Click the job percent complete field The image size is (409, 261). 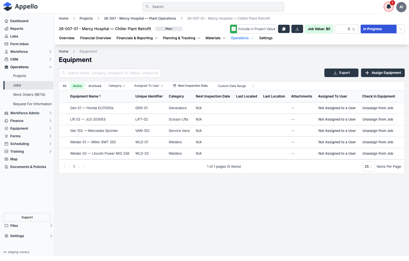coord(347,29)
